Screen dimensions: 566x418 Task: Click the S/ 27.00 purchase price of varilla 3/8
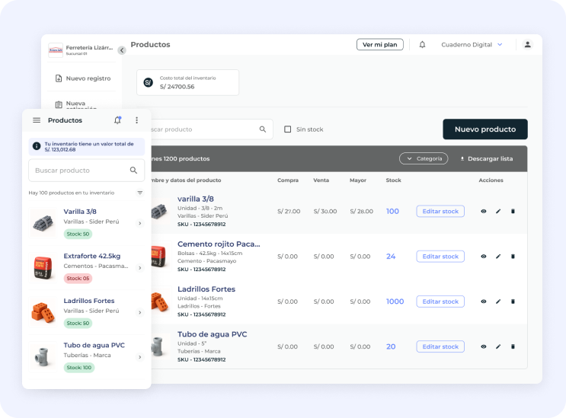click(x=289, y=212)
